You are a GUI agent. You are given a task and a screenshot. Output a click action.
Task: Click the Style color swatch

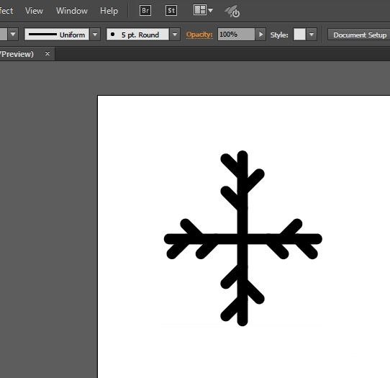299,35
